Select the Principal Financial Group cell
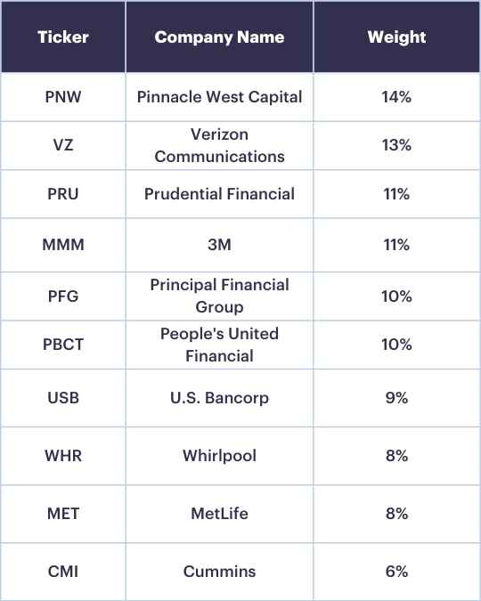Screen dimensions: 481x601 (219, 296)
